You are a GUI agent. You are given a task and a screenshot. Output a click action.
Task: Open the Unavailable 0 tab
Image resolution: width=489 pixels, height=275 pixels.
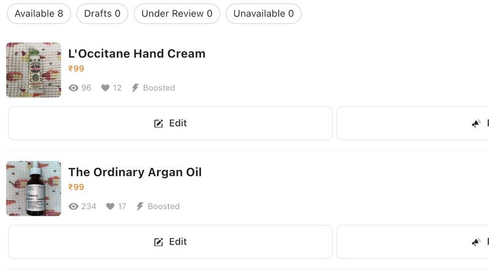click(x=263, y=13)
